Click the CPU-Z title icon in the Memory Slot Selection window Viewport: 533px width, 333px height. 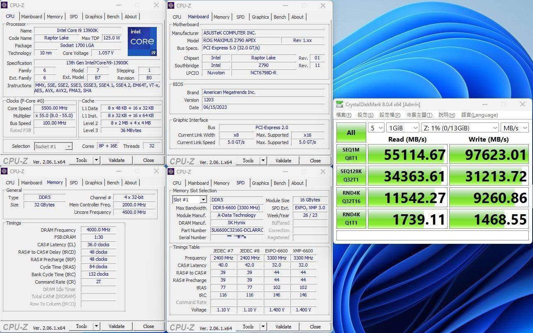171,171
